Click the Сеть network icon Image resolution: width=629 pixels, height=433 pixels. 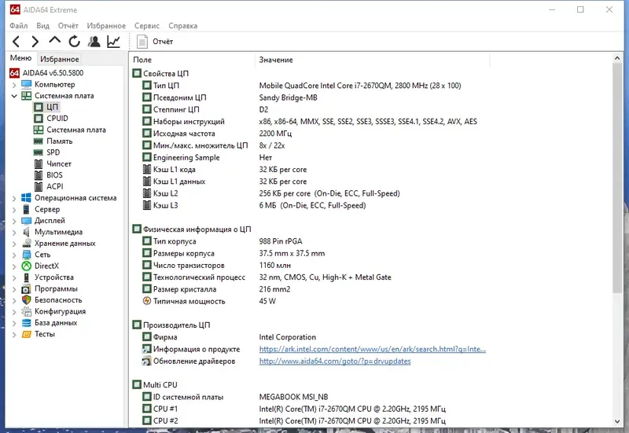(27, 255)
